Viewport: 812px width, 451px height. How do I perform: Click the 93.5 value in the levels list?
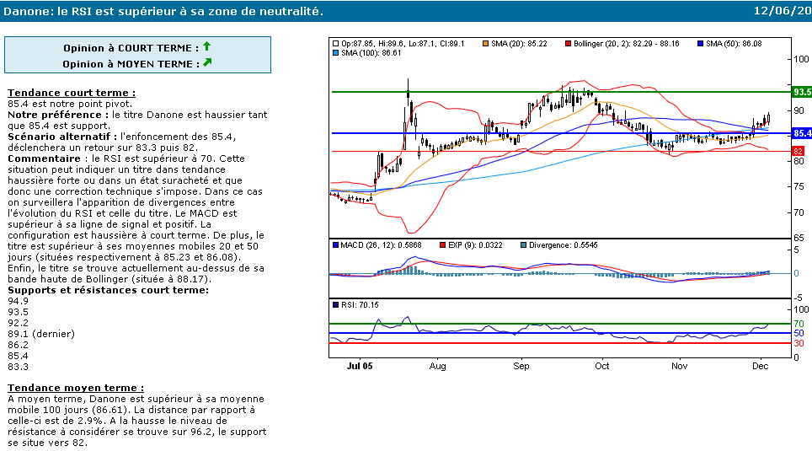click(x=19, y=312)
